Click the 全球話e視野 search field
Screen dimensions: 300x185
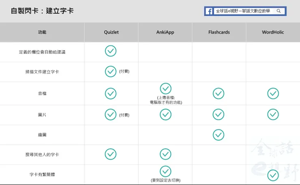(249, 11)
